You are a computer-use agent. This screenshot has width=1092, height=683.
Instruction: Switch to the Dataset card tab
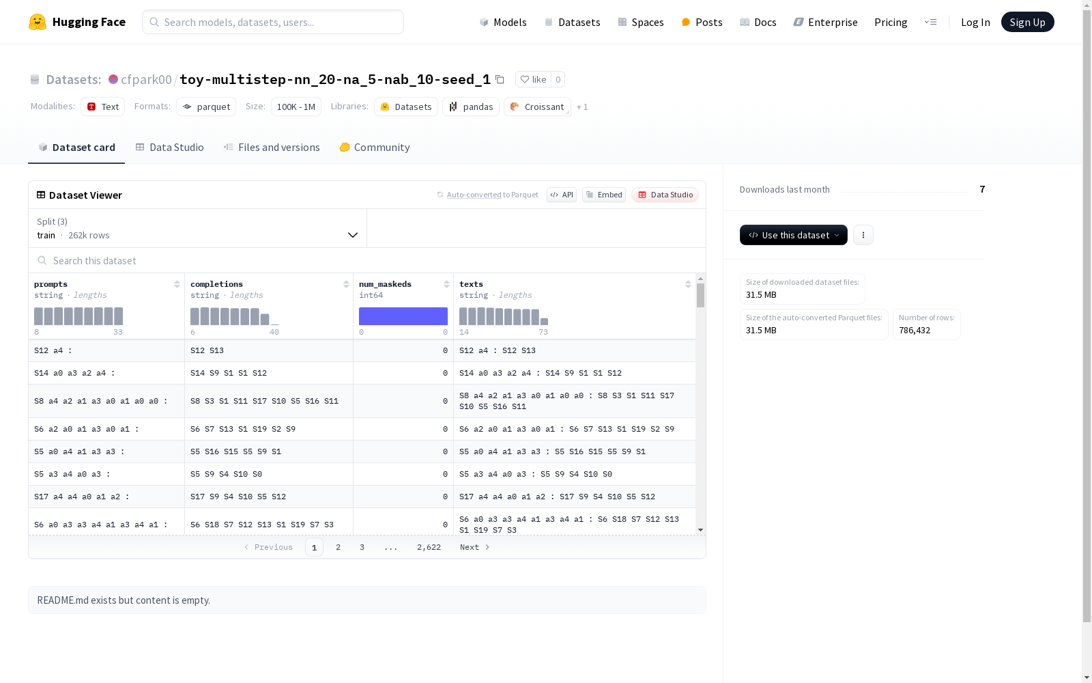(x=76, y=148)
